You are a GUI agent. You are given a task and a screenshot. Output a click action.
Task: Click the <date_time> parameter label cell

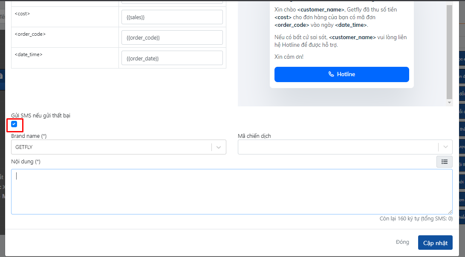(x=65, y=58)
